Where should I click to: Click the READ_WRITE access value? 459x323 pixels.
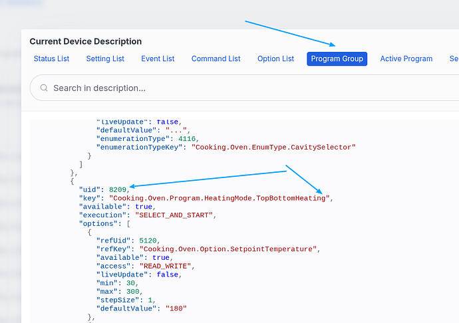pyautogui.click(x=165, y=266)
